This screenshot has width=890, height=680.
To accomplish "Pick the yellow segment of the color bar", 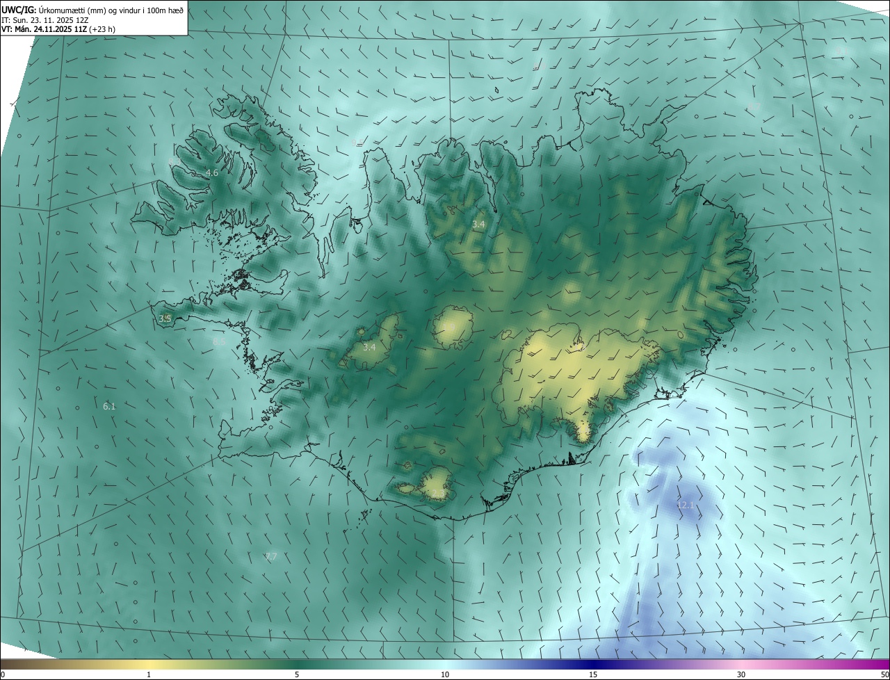I will [x=149, y=664].
